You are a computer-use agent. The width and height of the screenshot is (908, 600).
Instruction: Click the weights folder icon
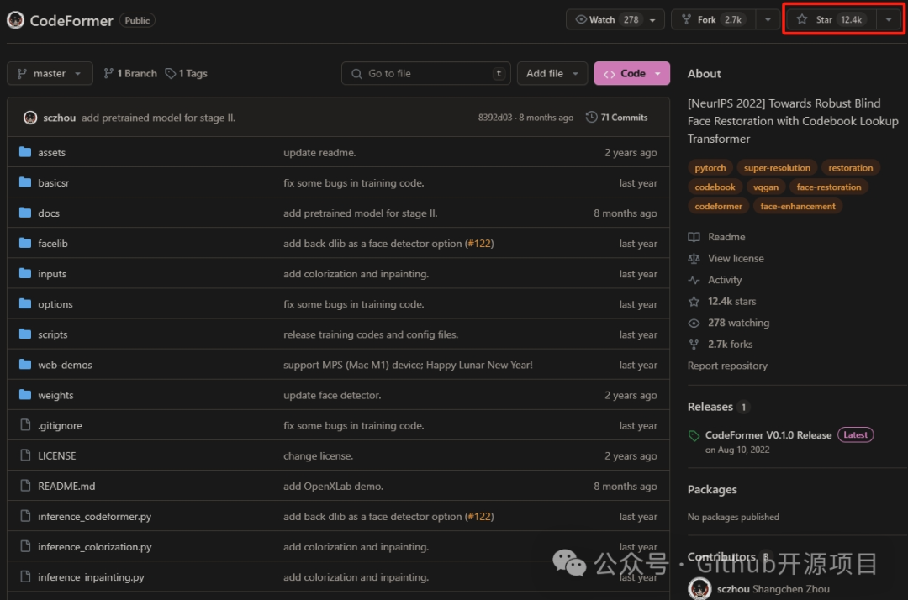[x=25, y=395]
